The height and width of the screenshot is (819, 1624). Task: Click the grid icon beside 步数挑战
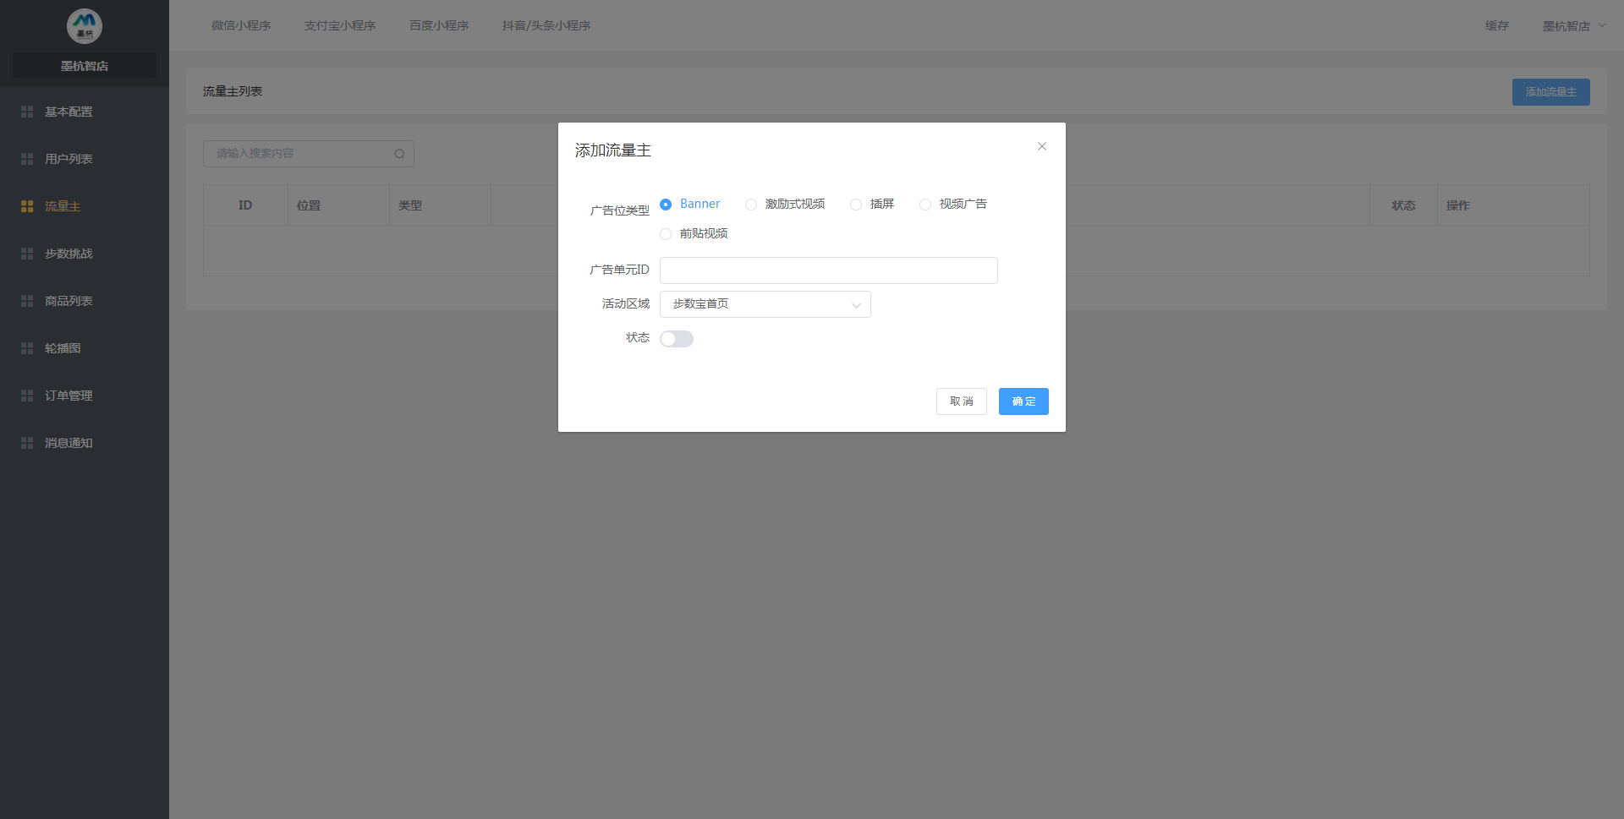coord(27,254)
